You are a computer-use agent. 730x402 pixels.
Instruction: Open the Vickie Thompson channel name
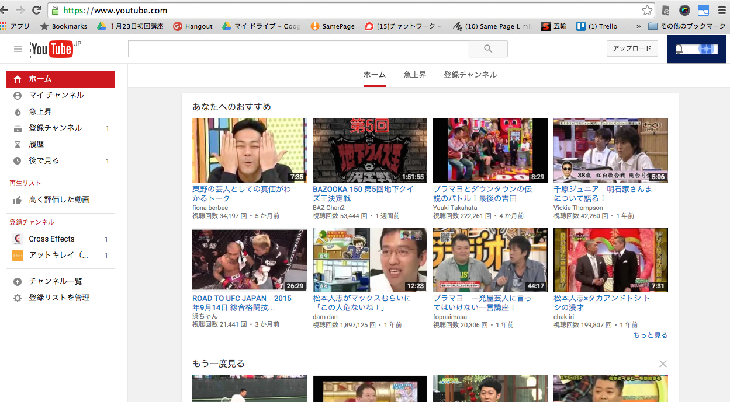579,208
